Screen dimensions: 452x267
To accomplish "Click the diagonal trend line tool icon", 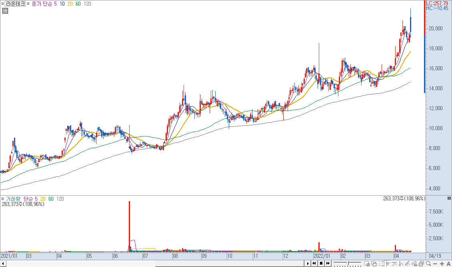I will click(x=408, y=263).
